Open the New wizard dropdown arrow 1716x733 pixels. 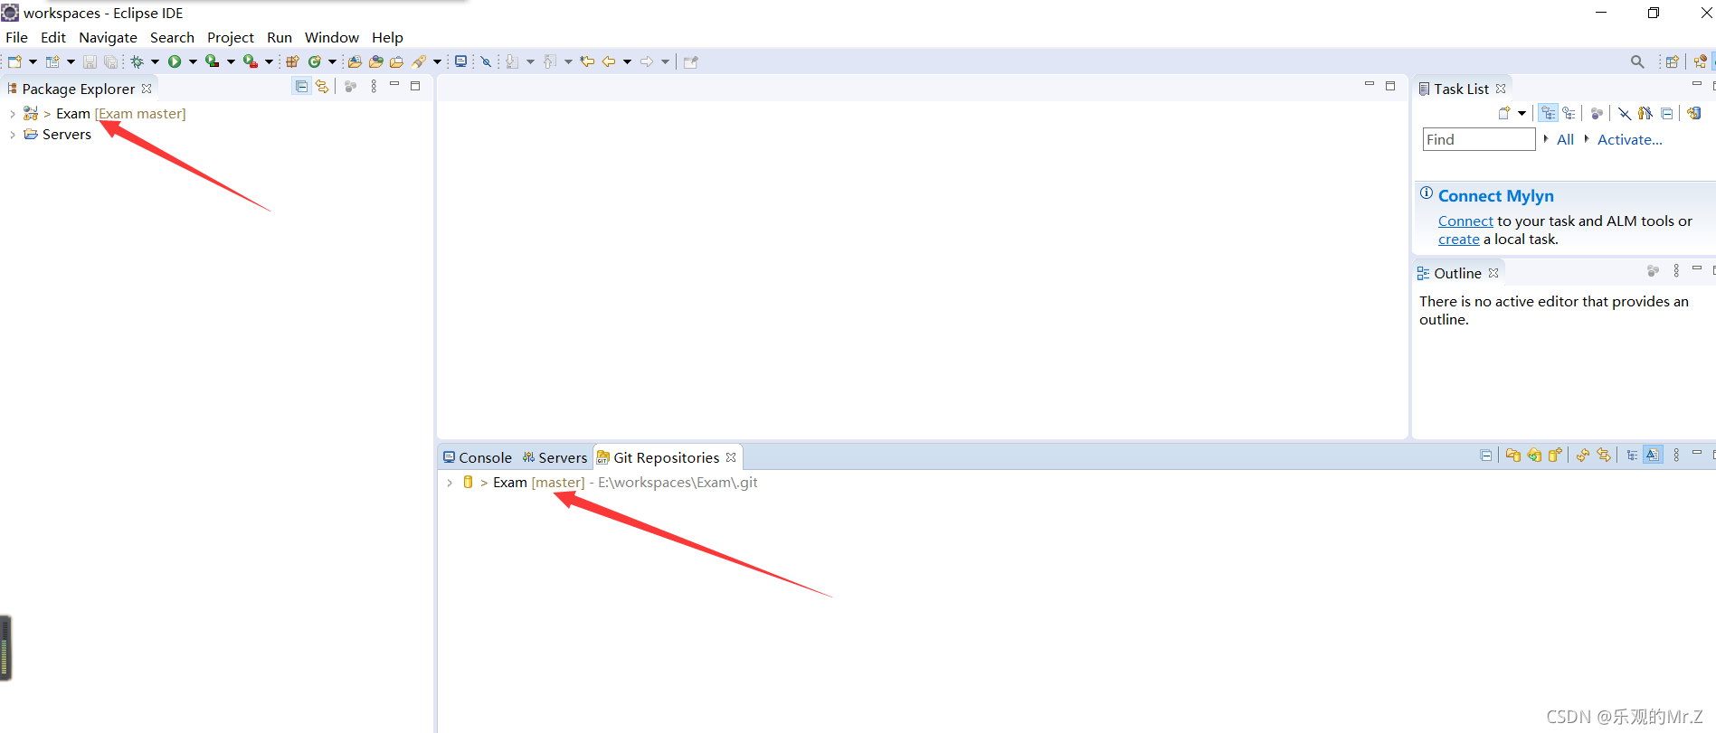click(x=33, y=61)
